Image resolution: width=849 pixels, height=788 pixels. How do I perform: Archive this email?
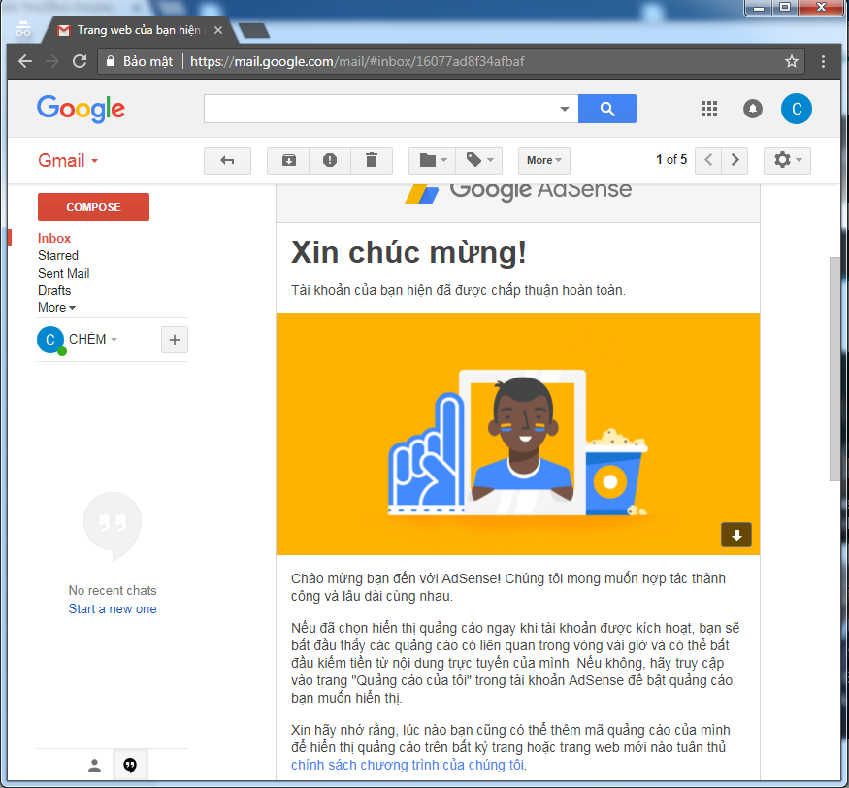tap(288, 160)
